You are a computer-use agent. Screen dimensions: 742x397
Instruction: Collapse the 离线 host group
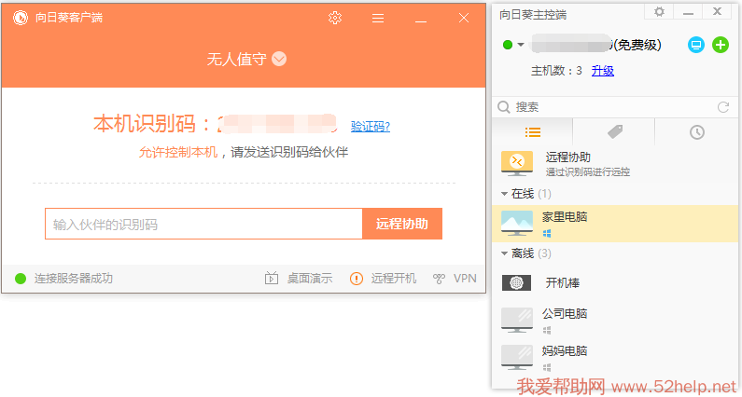pyautogui.click(x=505, y=253)
